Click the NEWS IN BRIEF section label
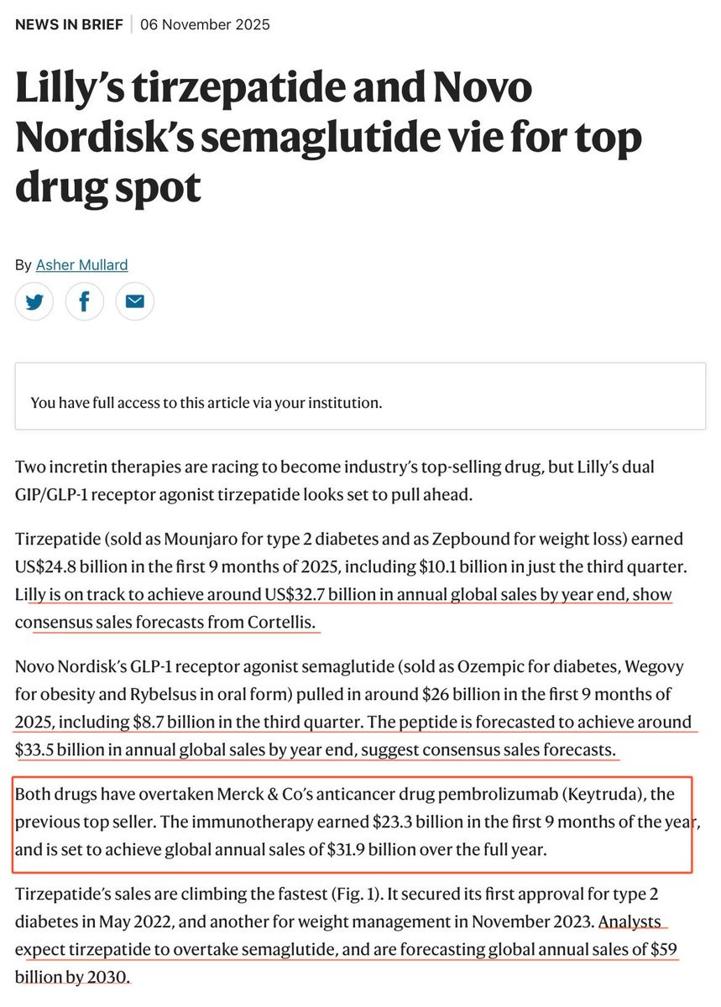The height and width of the screenshot is (1007, 721). point(68,24)
